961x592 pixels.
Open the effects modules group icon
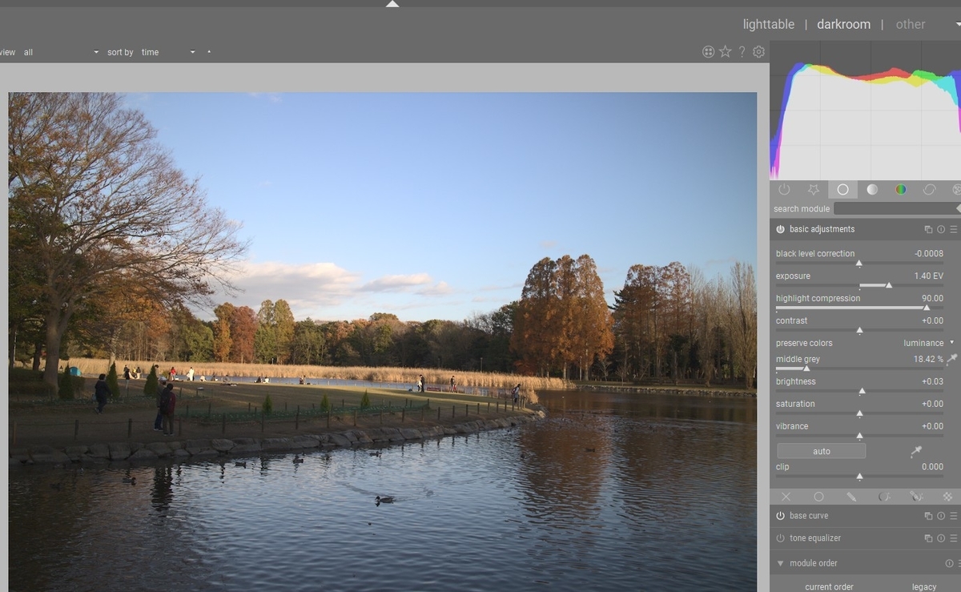tap(955, 190)
